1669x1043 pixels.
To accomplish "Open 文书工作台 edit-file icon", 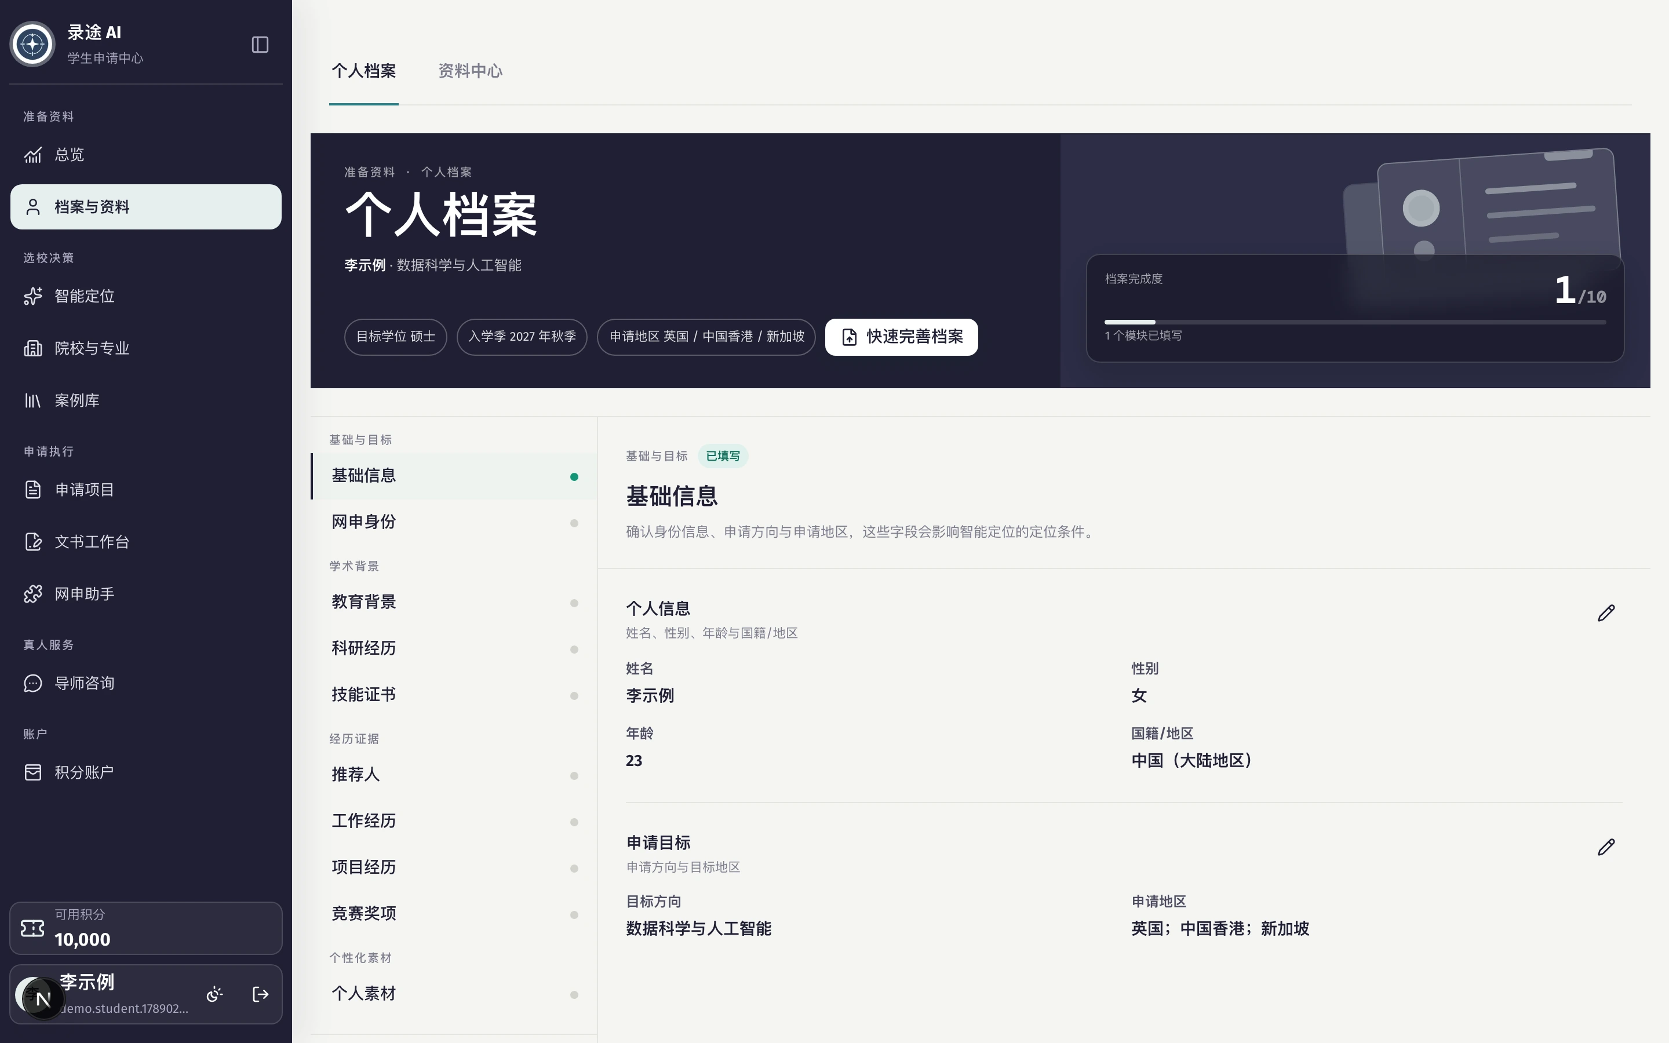I will coord(33,542).
